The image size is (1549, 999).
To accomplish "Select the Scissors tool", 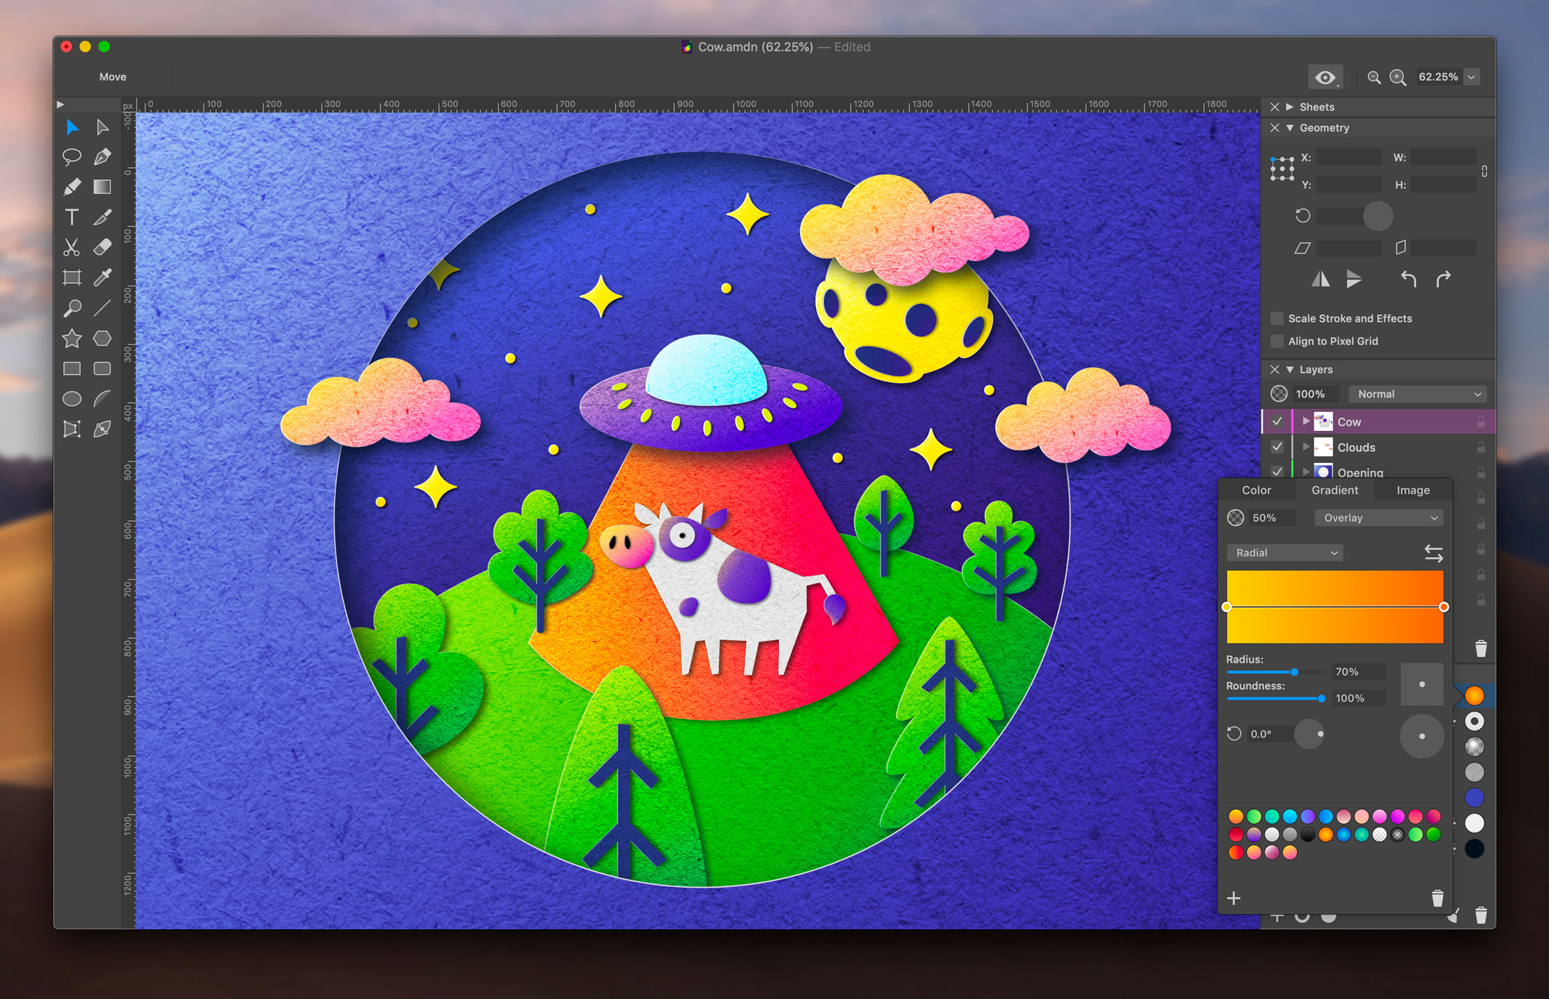I will click(71, 248).
